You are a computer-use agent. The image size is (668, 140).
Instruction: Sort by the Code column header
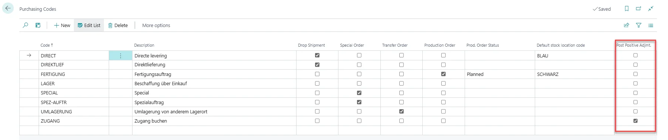(47, 45)
